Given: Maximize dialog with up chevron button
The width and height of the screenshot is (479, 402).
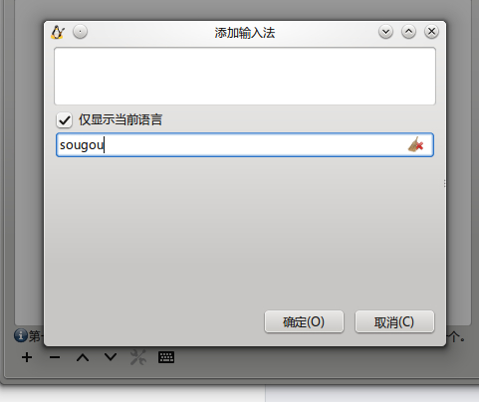Looking at the screenshot, I should (x=408, y=32).
